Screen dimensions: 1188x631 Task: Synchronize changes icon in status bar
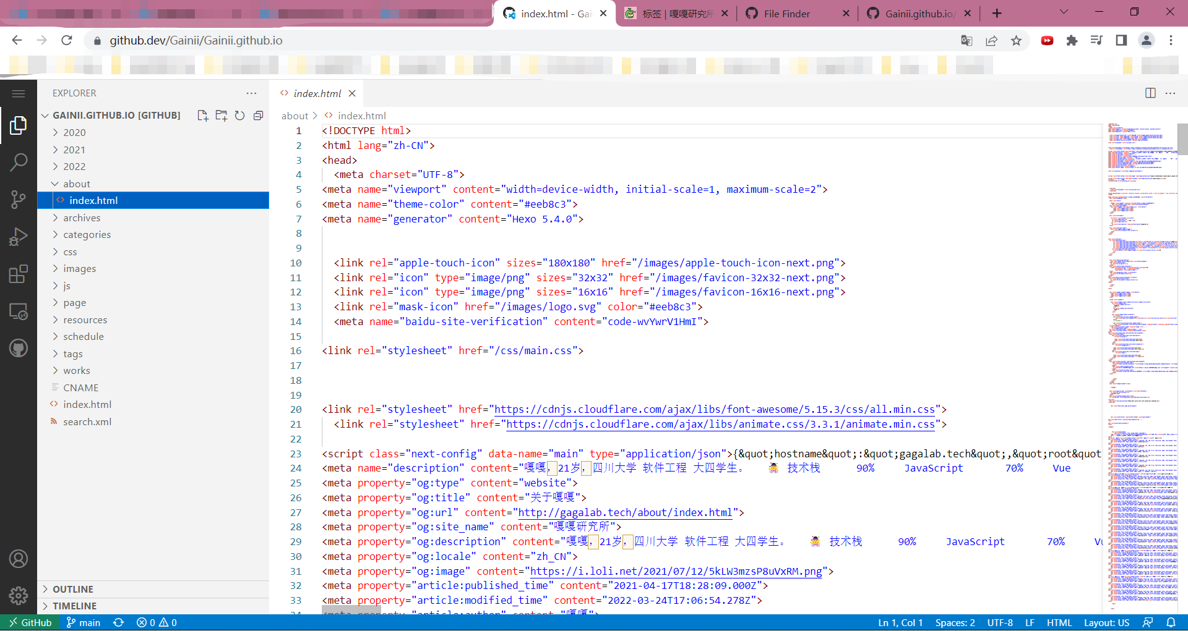pos(119,622)
